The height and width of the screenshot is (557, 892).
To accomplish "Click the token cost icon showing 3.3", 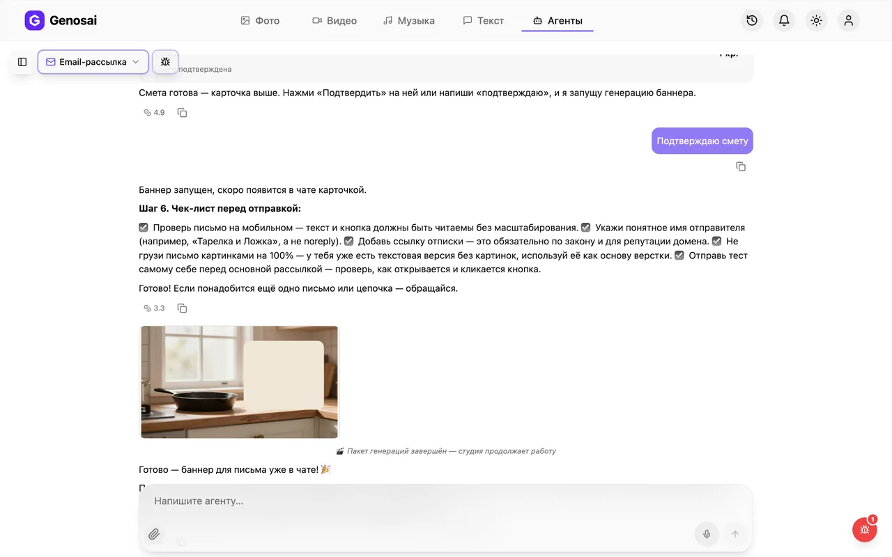I will pyautogui.click(x=147, y=308).
